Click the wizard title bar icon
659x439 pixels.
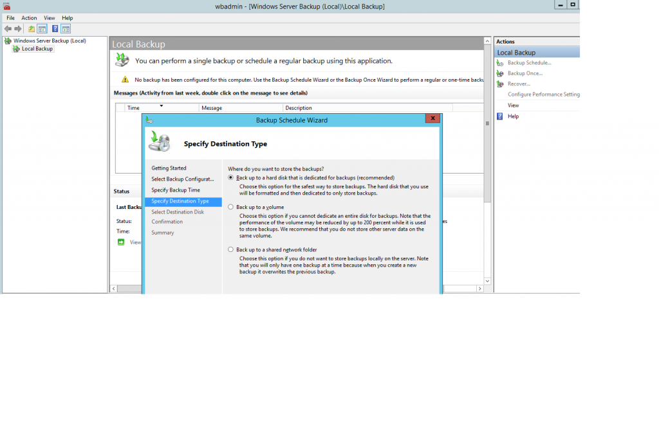click(149, 120)
